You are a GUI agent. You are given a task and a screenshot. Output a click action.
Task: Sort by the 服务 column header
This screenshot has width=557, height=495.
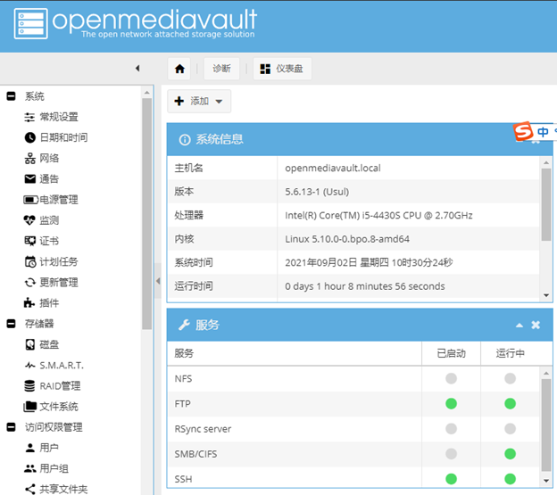(295, 353)
